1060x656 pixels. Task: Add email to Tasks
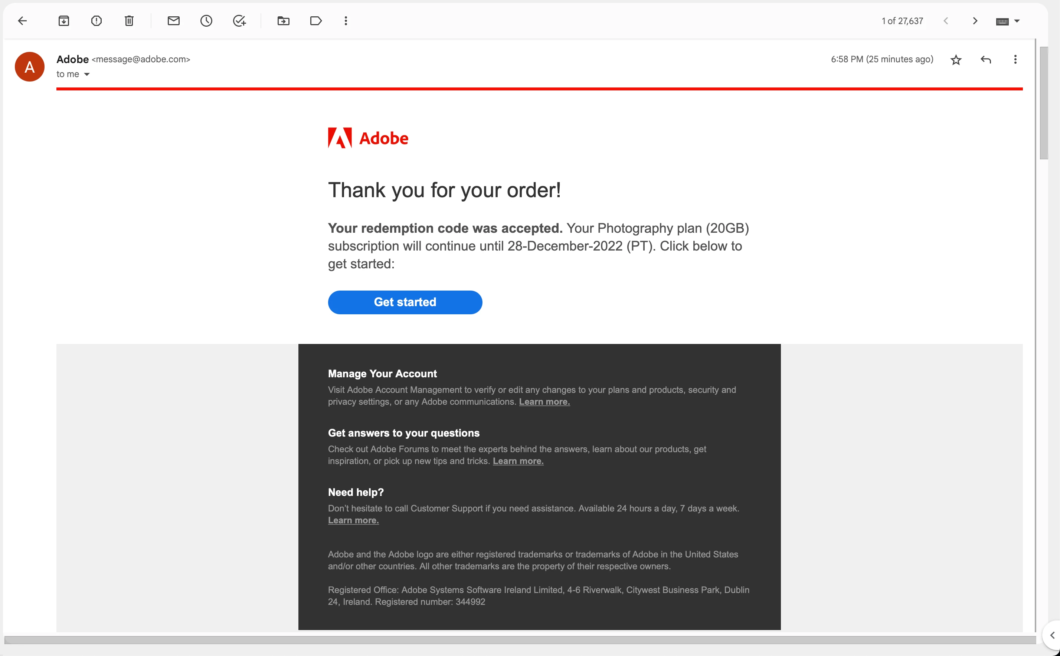click(239, 21)
